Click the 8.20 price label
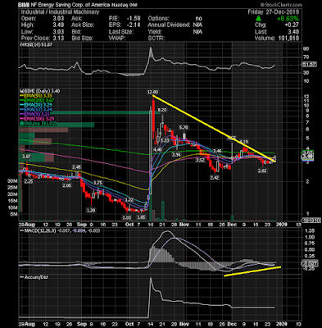The image size is (322, 328). (162, 110)
